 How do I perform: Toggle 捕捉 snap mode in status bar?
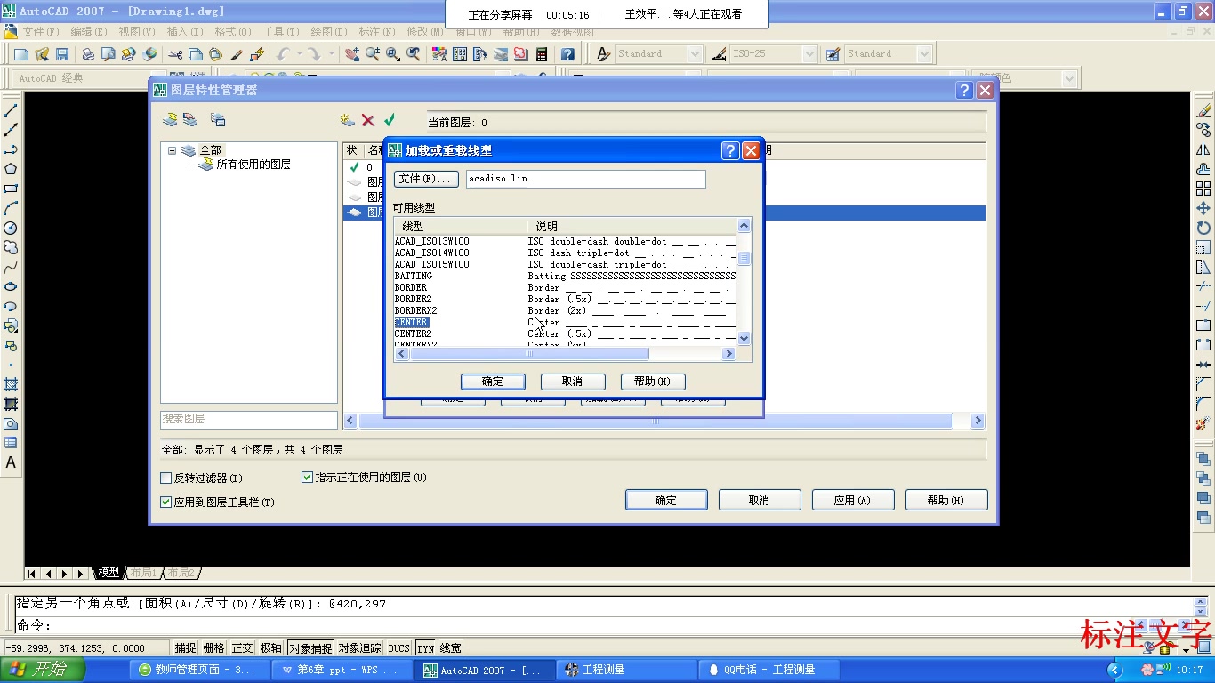coord(185,648)
